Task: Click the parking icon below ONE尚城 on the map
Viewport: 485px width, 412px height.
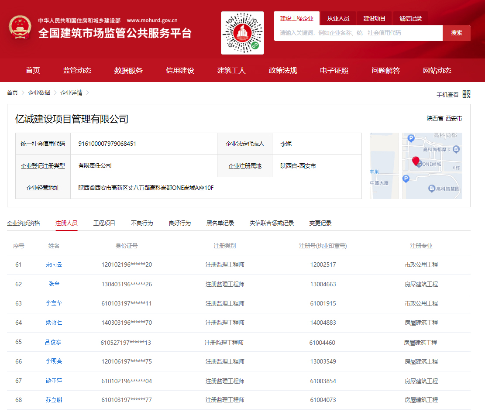Action: coord(406,179)
